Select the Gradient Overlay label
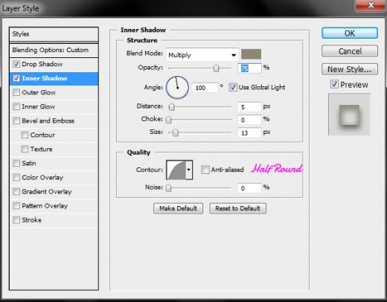Viewport: 387px width, 302px height. click(47, 191)
